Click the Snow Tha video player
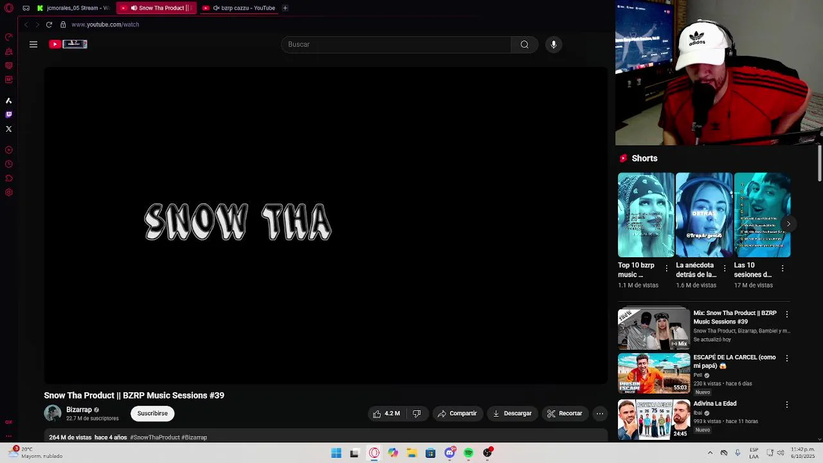 click(x=325, y=225)
